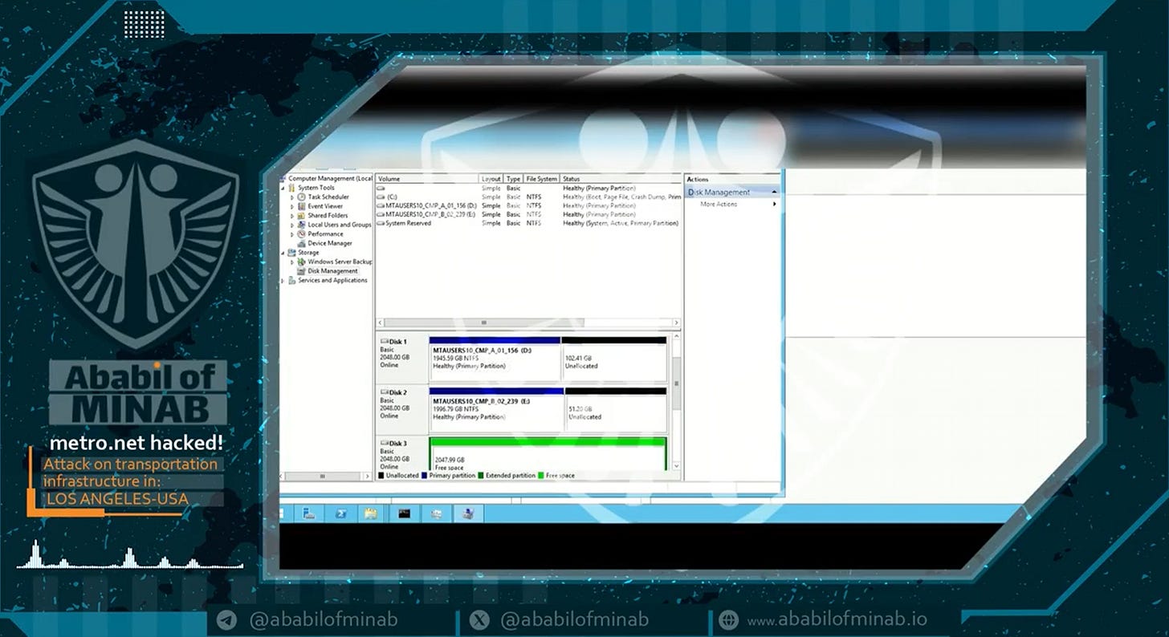Viewport: 1169px width, 637px height.
Task: Select the 2047.99 GB Free space on Disk 3
Action: click(548, 454)
